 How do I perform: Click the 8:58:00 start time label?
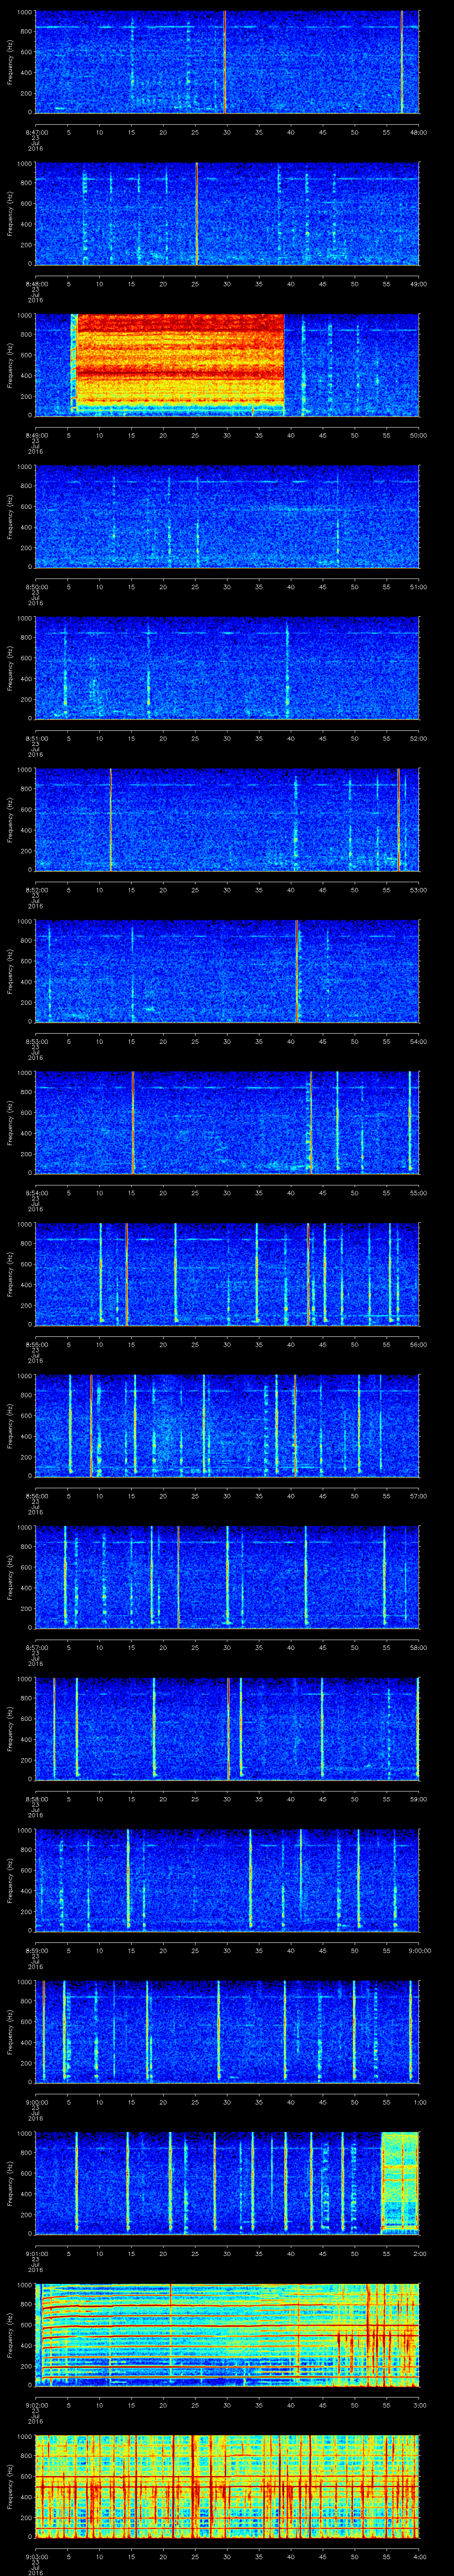pyautogui.click(x=36, y=1799)
